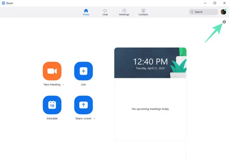Go to the Meetings tab
This screenshot has width=229, height=161.
click(x=124, y=12)
